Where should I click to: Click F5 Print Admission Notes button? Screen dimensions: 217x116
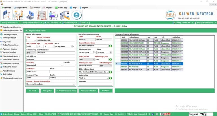click(66, 91)
